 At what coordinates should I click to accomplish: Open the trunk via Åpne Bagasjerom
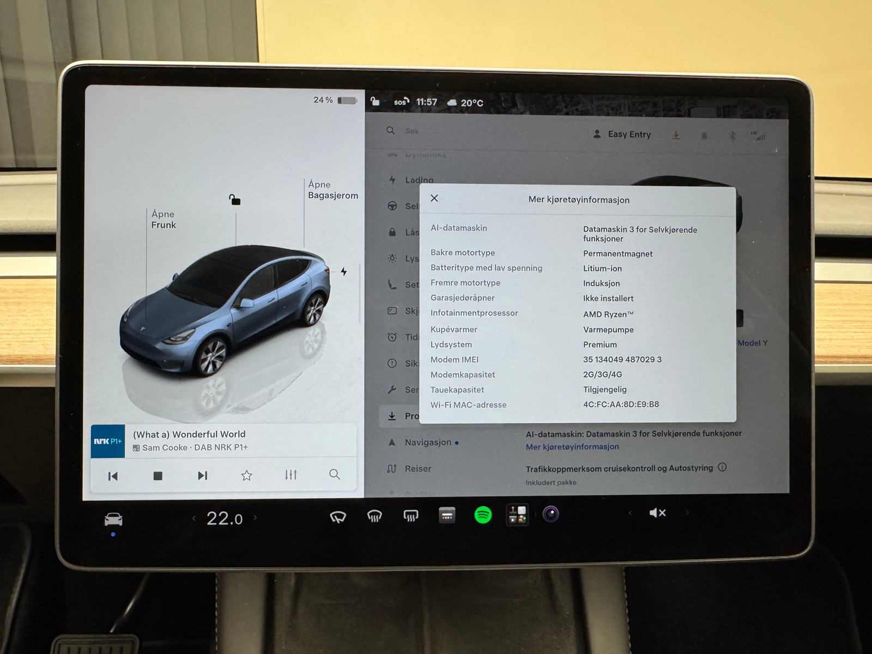(x=333, y=190)
